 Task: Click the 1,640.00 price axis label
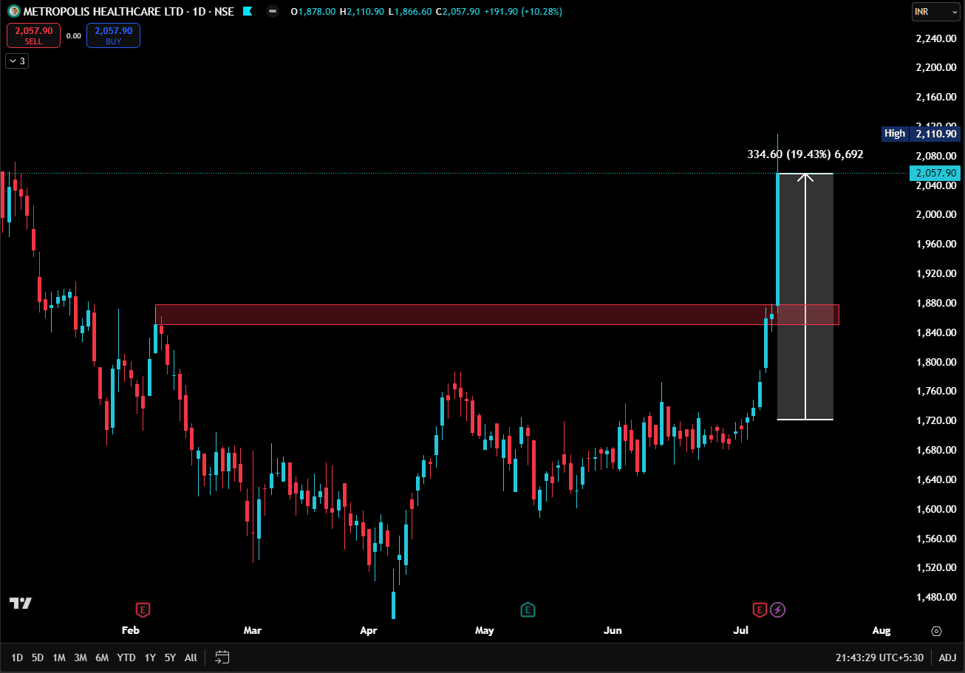point(936,479)
